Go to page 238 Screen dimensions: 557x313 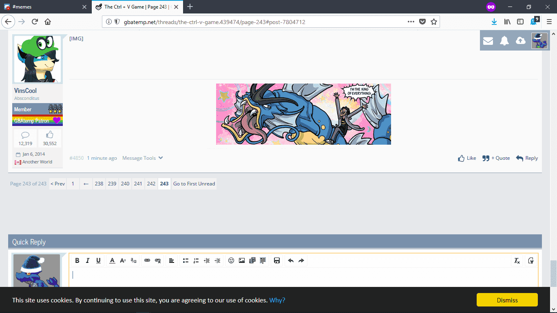point(99,184)
